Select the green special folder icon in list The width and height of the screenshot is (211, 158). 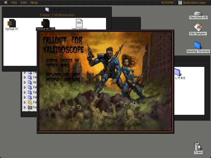(x=30, y=107)
